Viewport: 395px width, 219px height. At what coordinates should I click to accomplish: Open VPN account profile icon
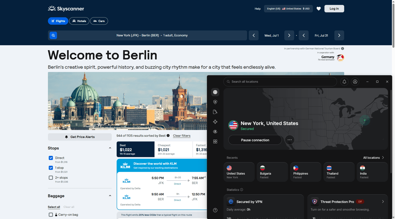(x=355, y=82)
